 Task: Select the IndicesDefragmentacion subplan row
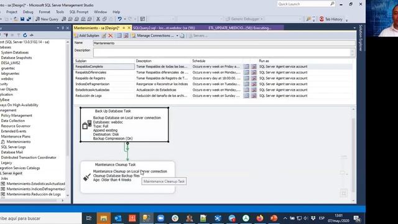pyautogui.click(x=213, y=84)
